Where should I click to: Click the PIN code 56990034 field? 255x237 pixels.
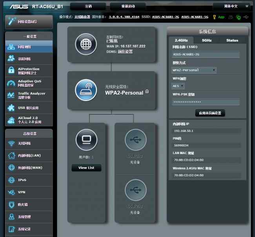206,145
